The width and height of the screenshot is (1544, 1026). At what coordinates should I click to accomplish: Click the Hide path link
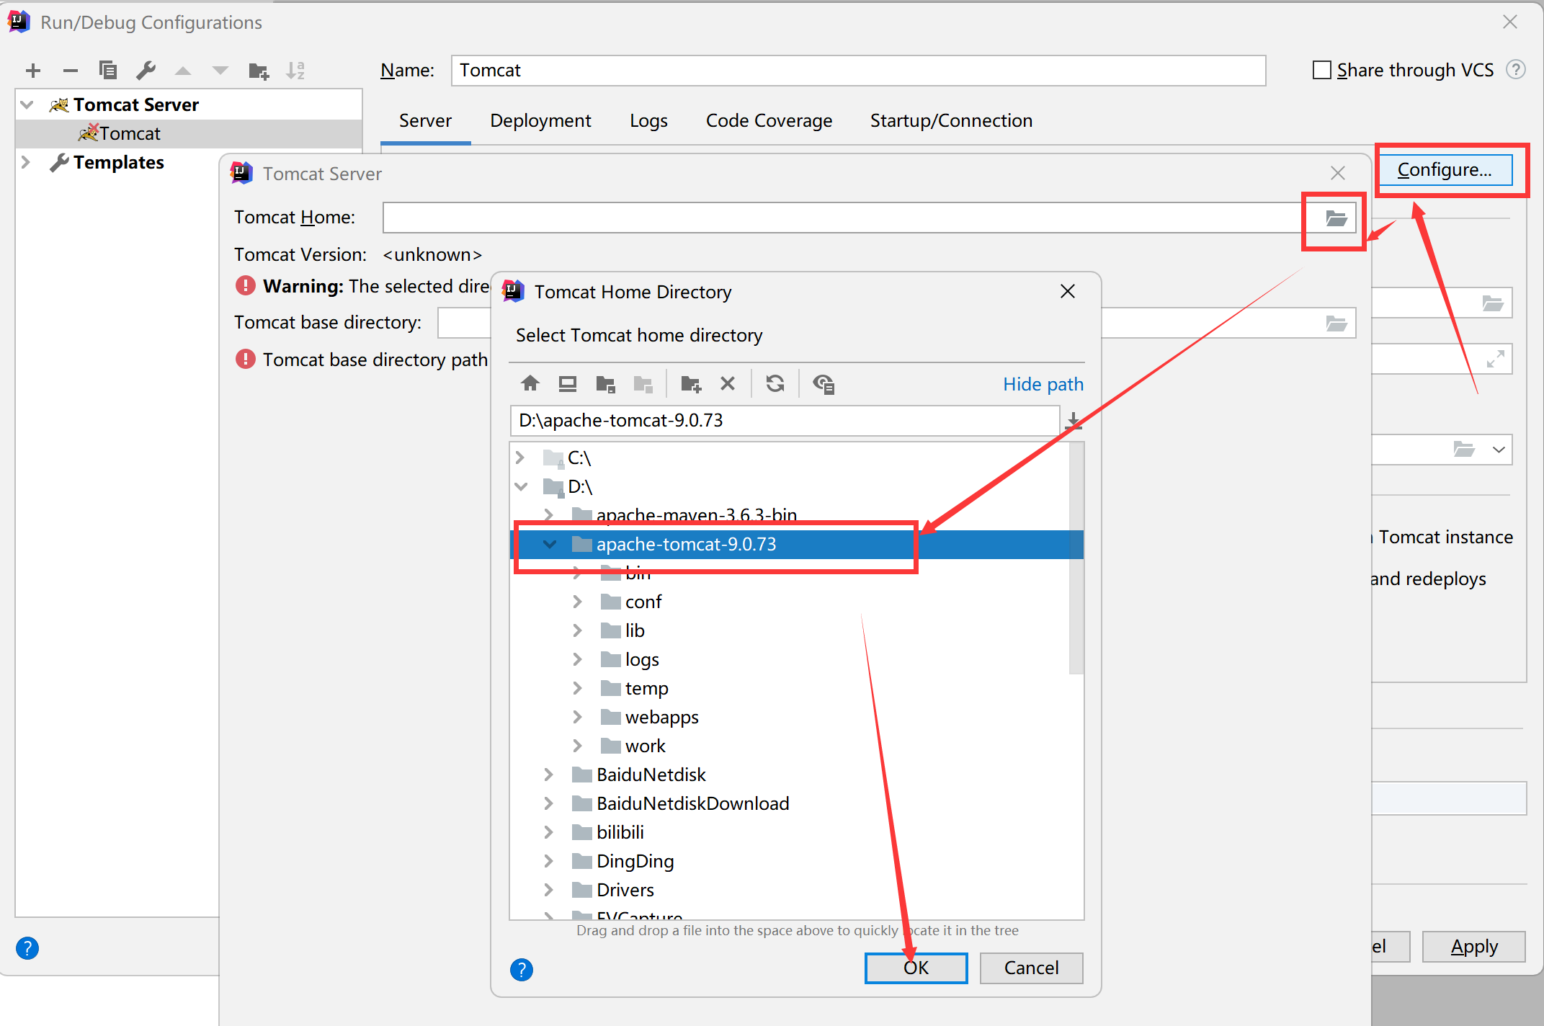click(1043, 384)
